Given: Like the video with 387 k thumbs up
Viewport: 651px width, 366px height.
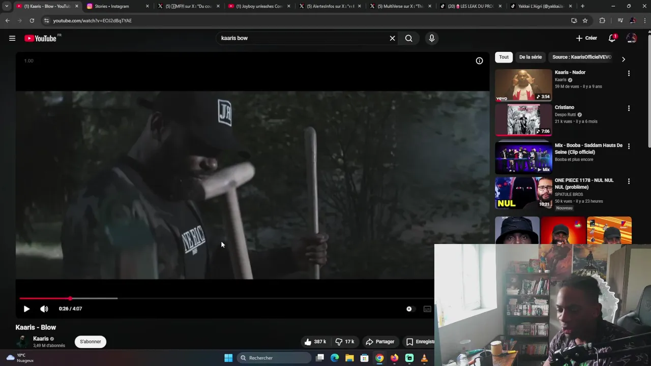Looking at the screenshot, I should 315,342.
